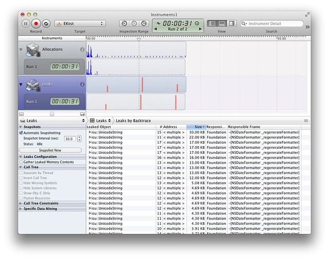This screenshot has width=329, height=259.
Task: Open detail options menu icon at far right
Action: (x=306, y=121)
